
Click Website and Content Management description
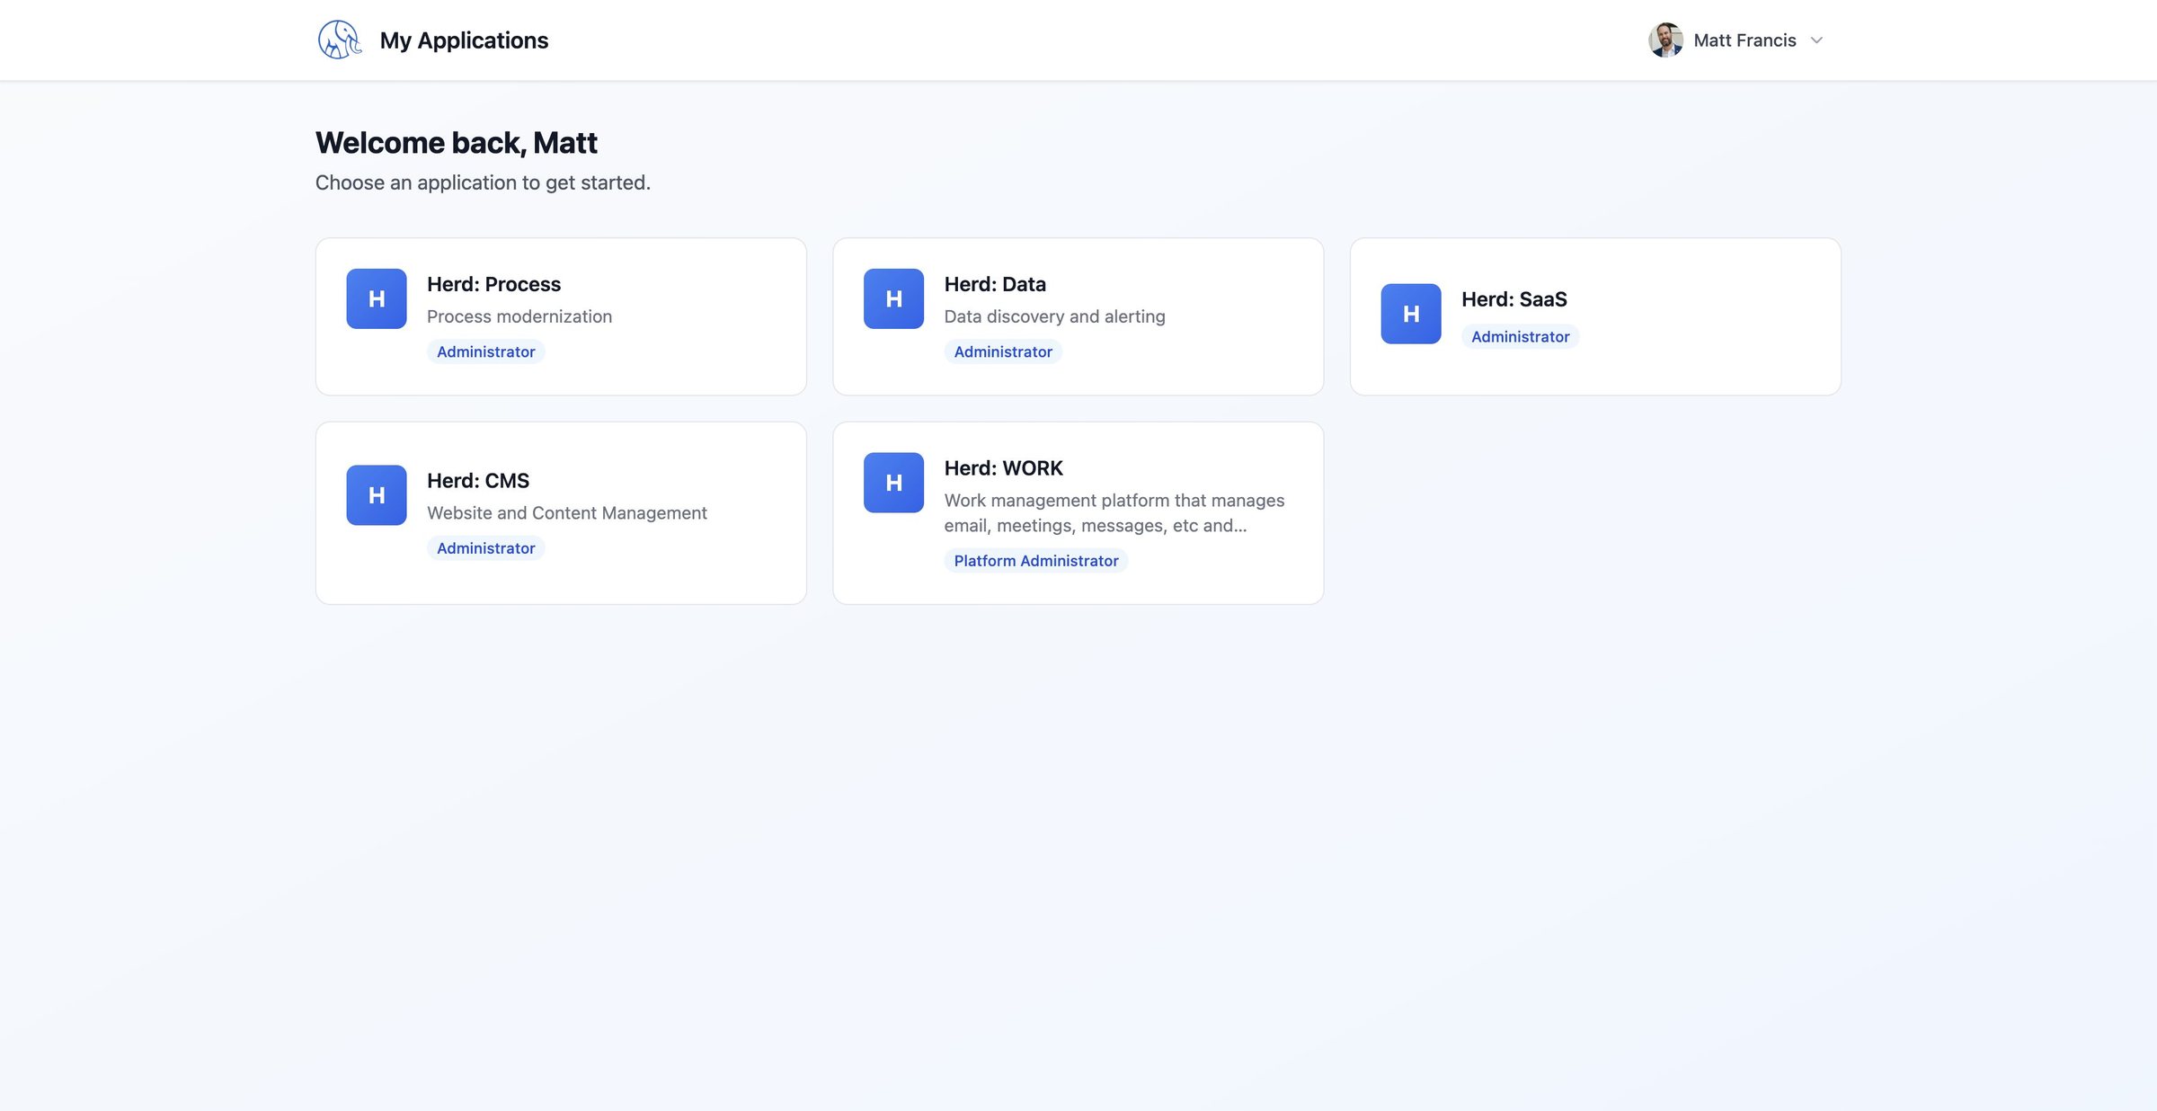(567, 513)
